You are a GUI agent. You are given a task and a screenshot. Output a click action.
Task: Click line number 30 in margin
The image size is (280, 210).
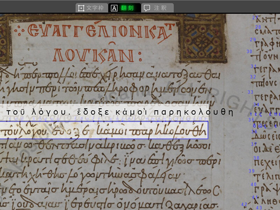(x=249, y=51)
